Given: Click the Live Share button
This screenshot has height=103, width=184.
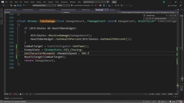Looking at the screenshot, I should tap(172, 5).
